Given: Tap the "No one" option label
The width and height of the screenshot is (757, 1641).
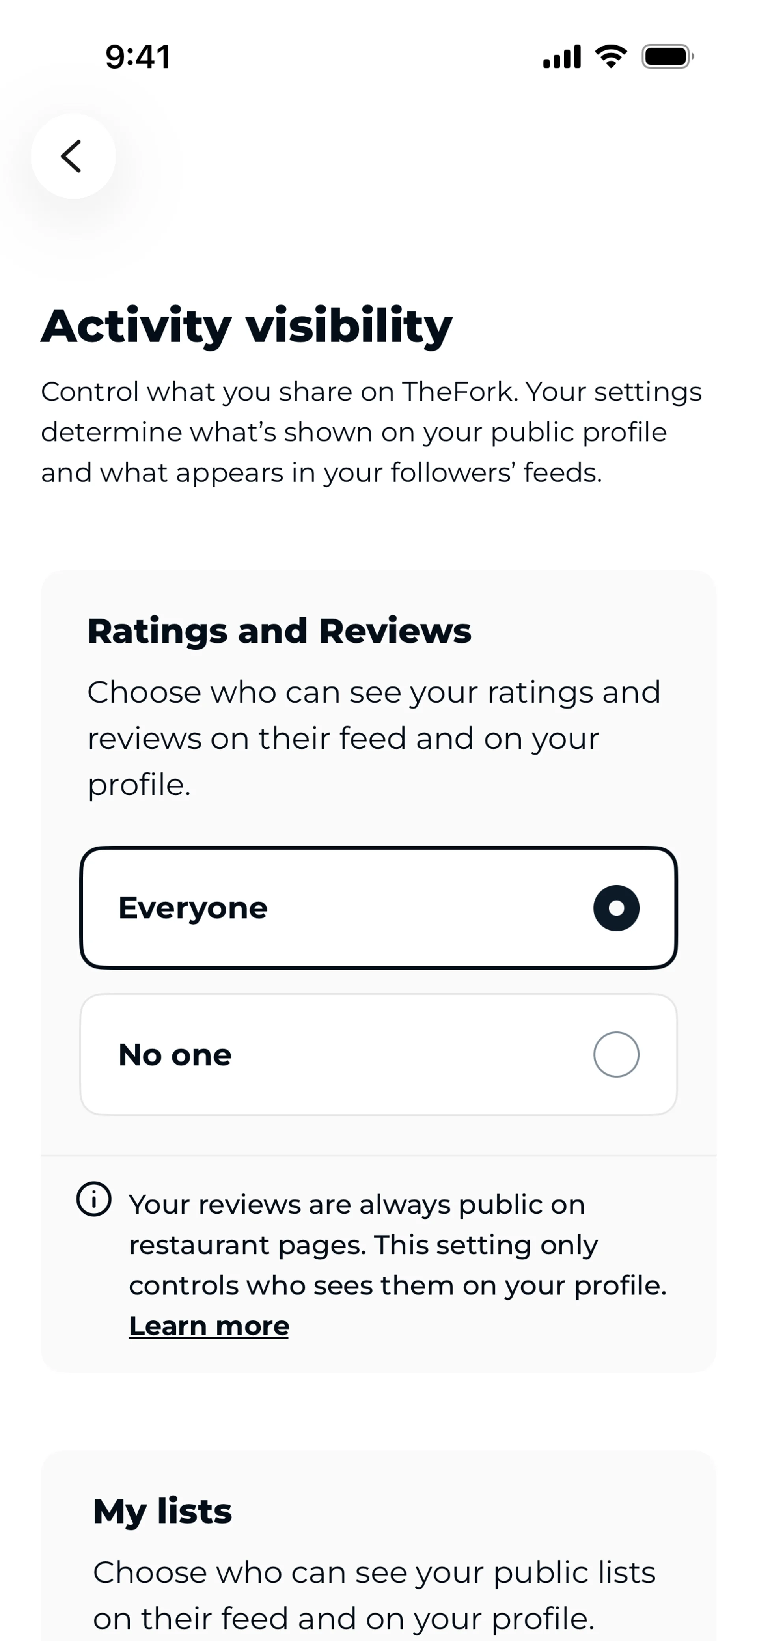Looking at the screenshot, I should [175, 1055].
